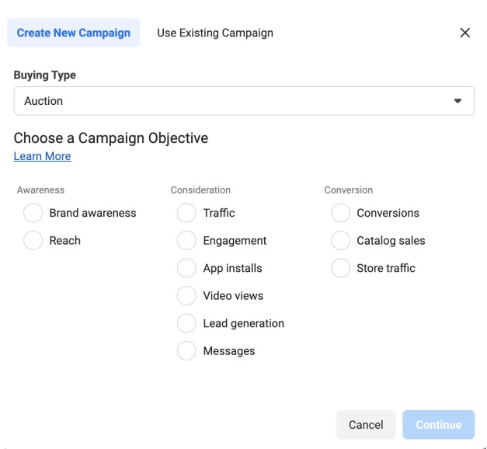Switch to Use Existing Campaign tab
487x449 pixels.
[x=215, y=33]
